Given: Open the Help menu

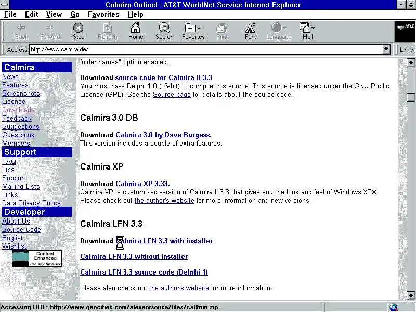Looking at the screenshot, I should pos(136,15).
